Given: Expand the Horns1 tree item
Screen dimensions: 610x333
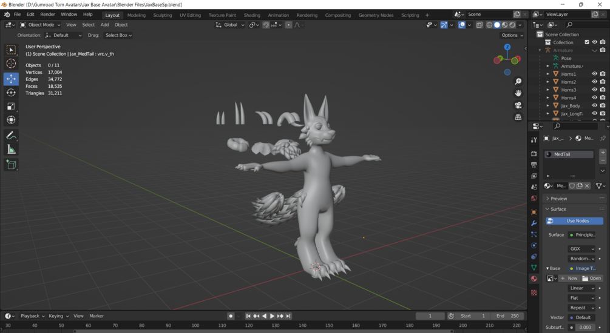Looking at the screenshot, I should (547, 74).
